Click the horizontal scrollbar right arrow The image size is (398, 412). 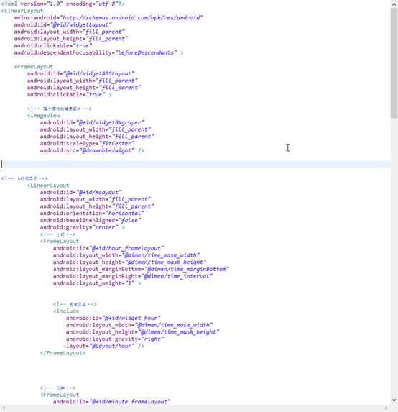(387, 408)
